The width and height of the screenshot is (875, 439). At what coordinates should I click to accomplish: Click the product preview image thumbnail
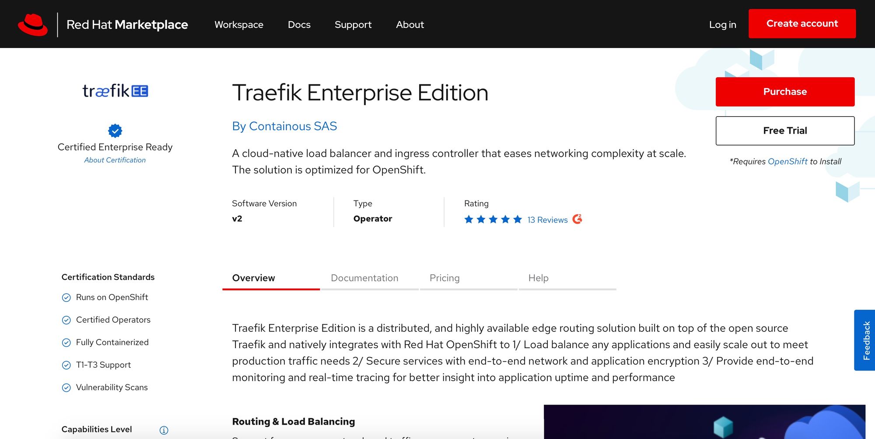tap(704, 422)
